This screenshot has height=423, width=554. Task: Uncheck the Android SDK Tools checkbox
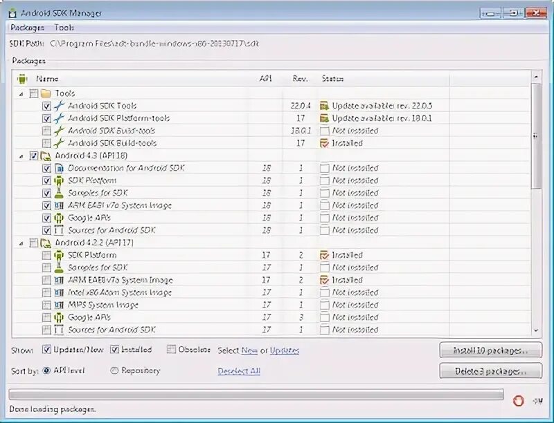46,106
